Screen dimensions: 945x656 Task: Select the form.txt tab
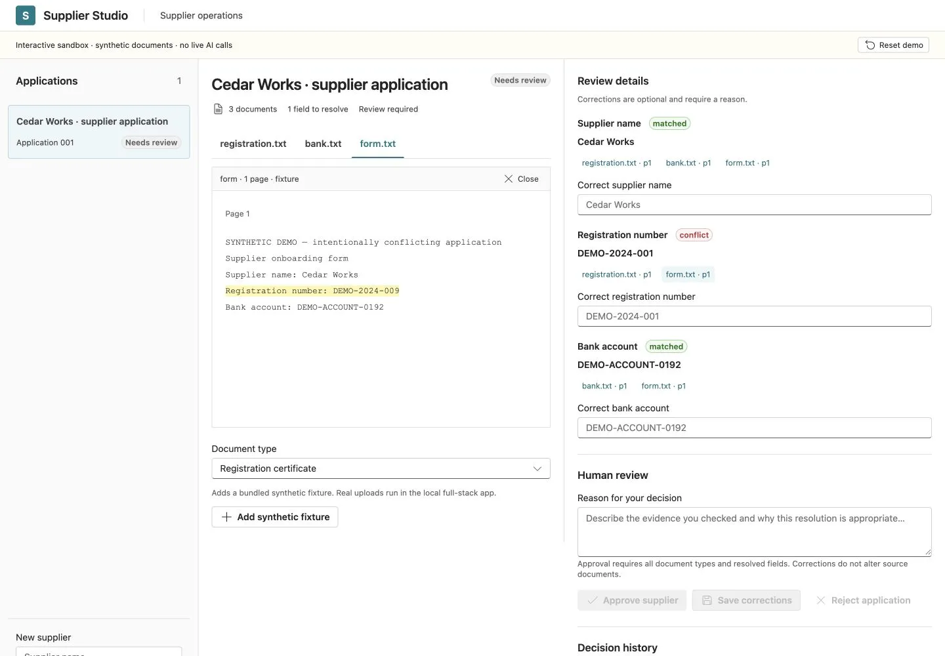coord(378,144)
